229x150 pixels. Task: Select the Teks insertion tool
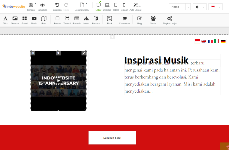(x=5, y=20)
